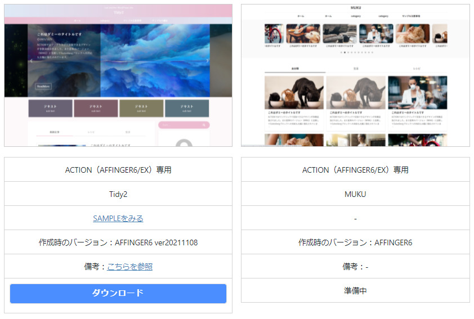This screenshot has width=474, height=319.
Task: Click the 備考:- cell under MUKU
Action: (355, 267)
